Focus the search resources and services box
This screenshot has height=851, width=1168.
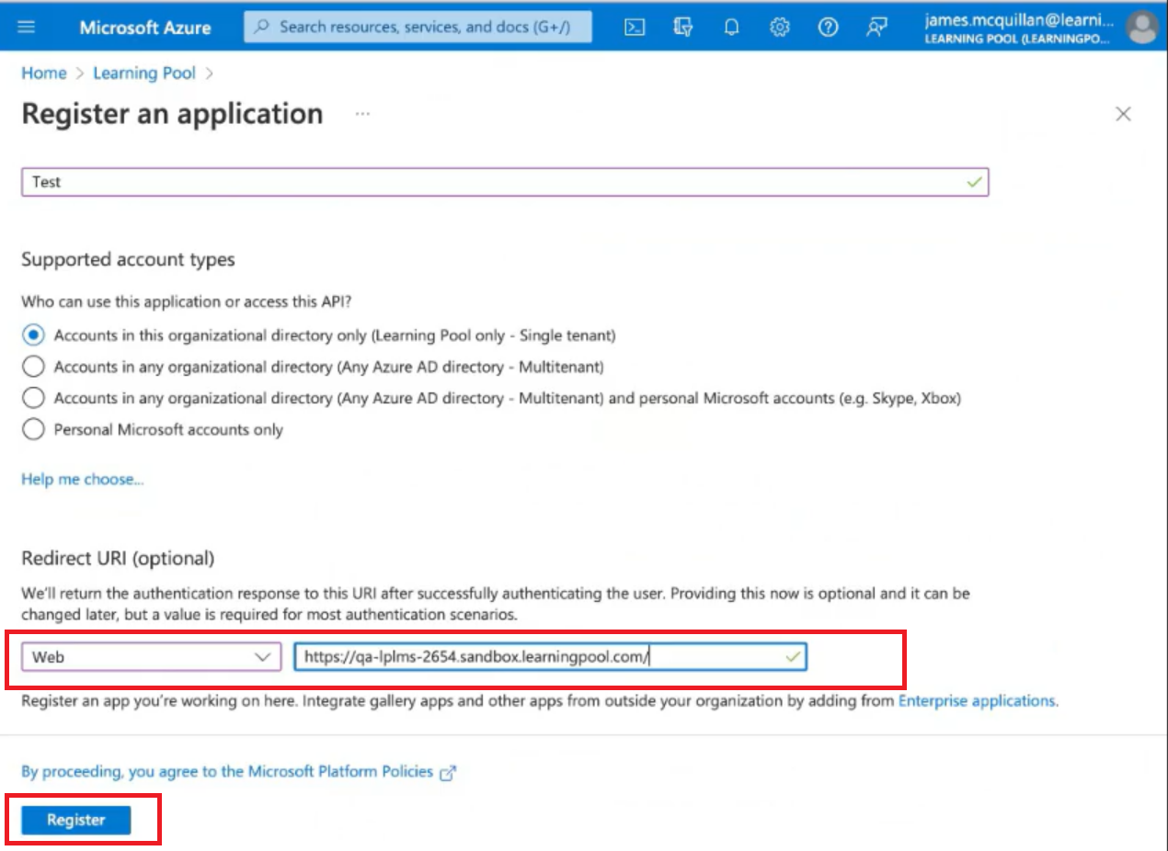pyautogui.click(x=418, y=27)
